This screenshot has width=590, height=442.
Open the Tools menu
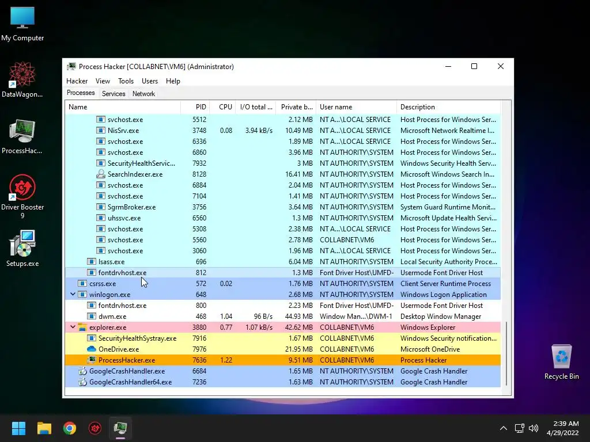coord(126,81)
